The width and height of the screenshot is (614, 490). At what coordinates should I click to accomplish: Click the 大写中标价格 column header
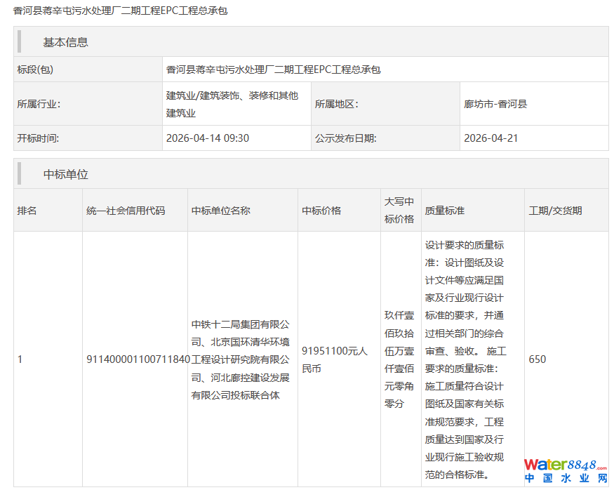pyautogui.click(x=401, y=211)
